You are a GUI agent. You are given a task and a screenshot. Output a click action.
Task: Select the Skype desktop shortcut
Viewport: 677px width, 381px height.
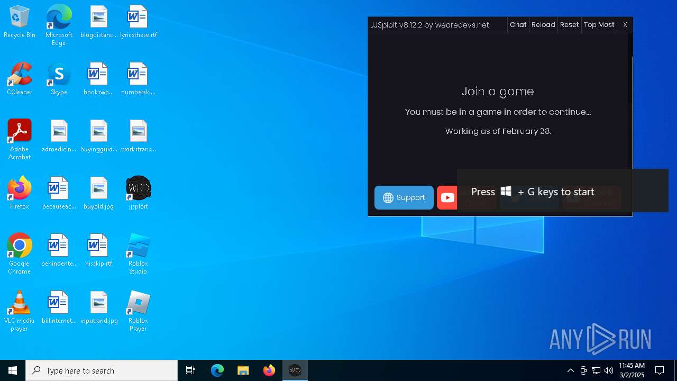[x=59, y=79]
